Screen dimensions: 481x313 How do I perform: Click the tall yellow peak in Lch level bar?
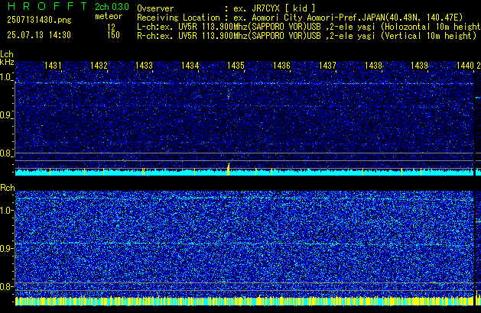228,169
